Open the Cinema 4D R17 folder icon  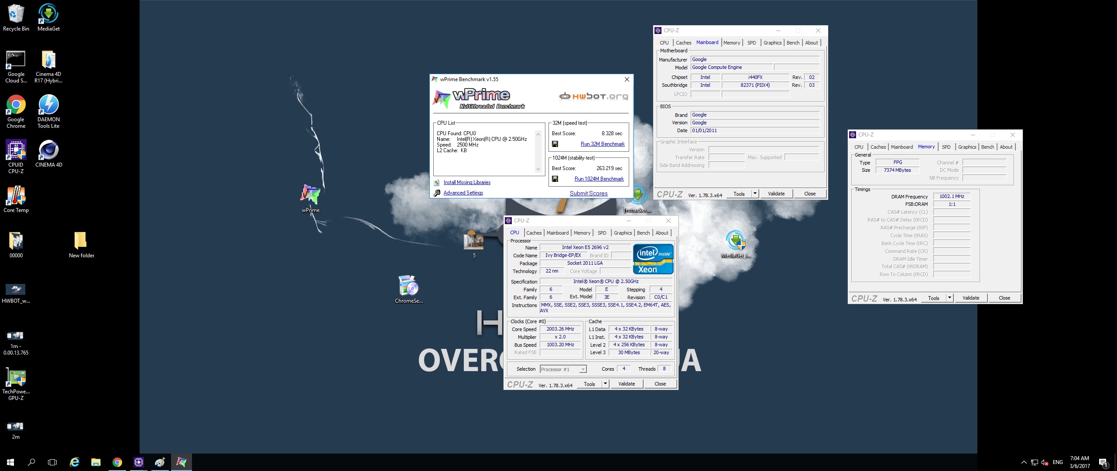[x=48, y=66]
